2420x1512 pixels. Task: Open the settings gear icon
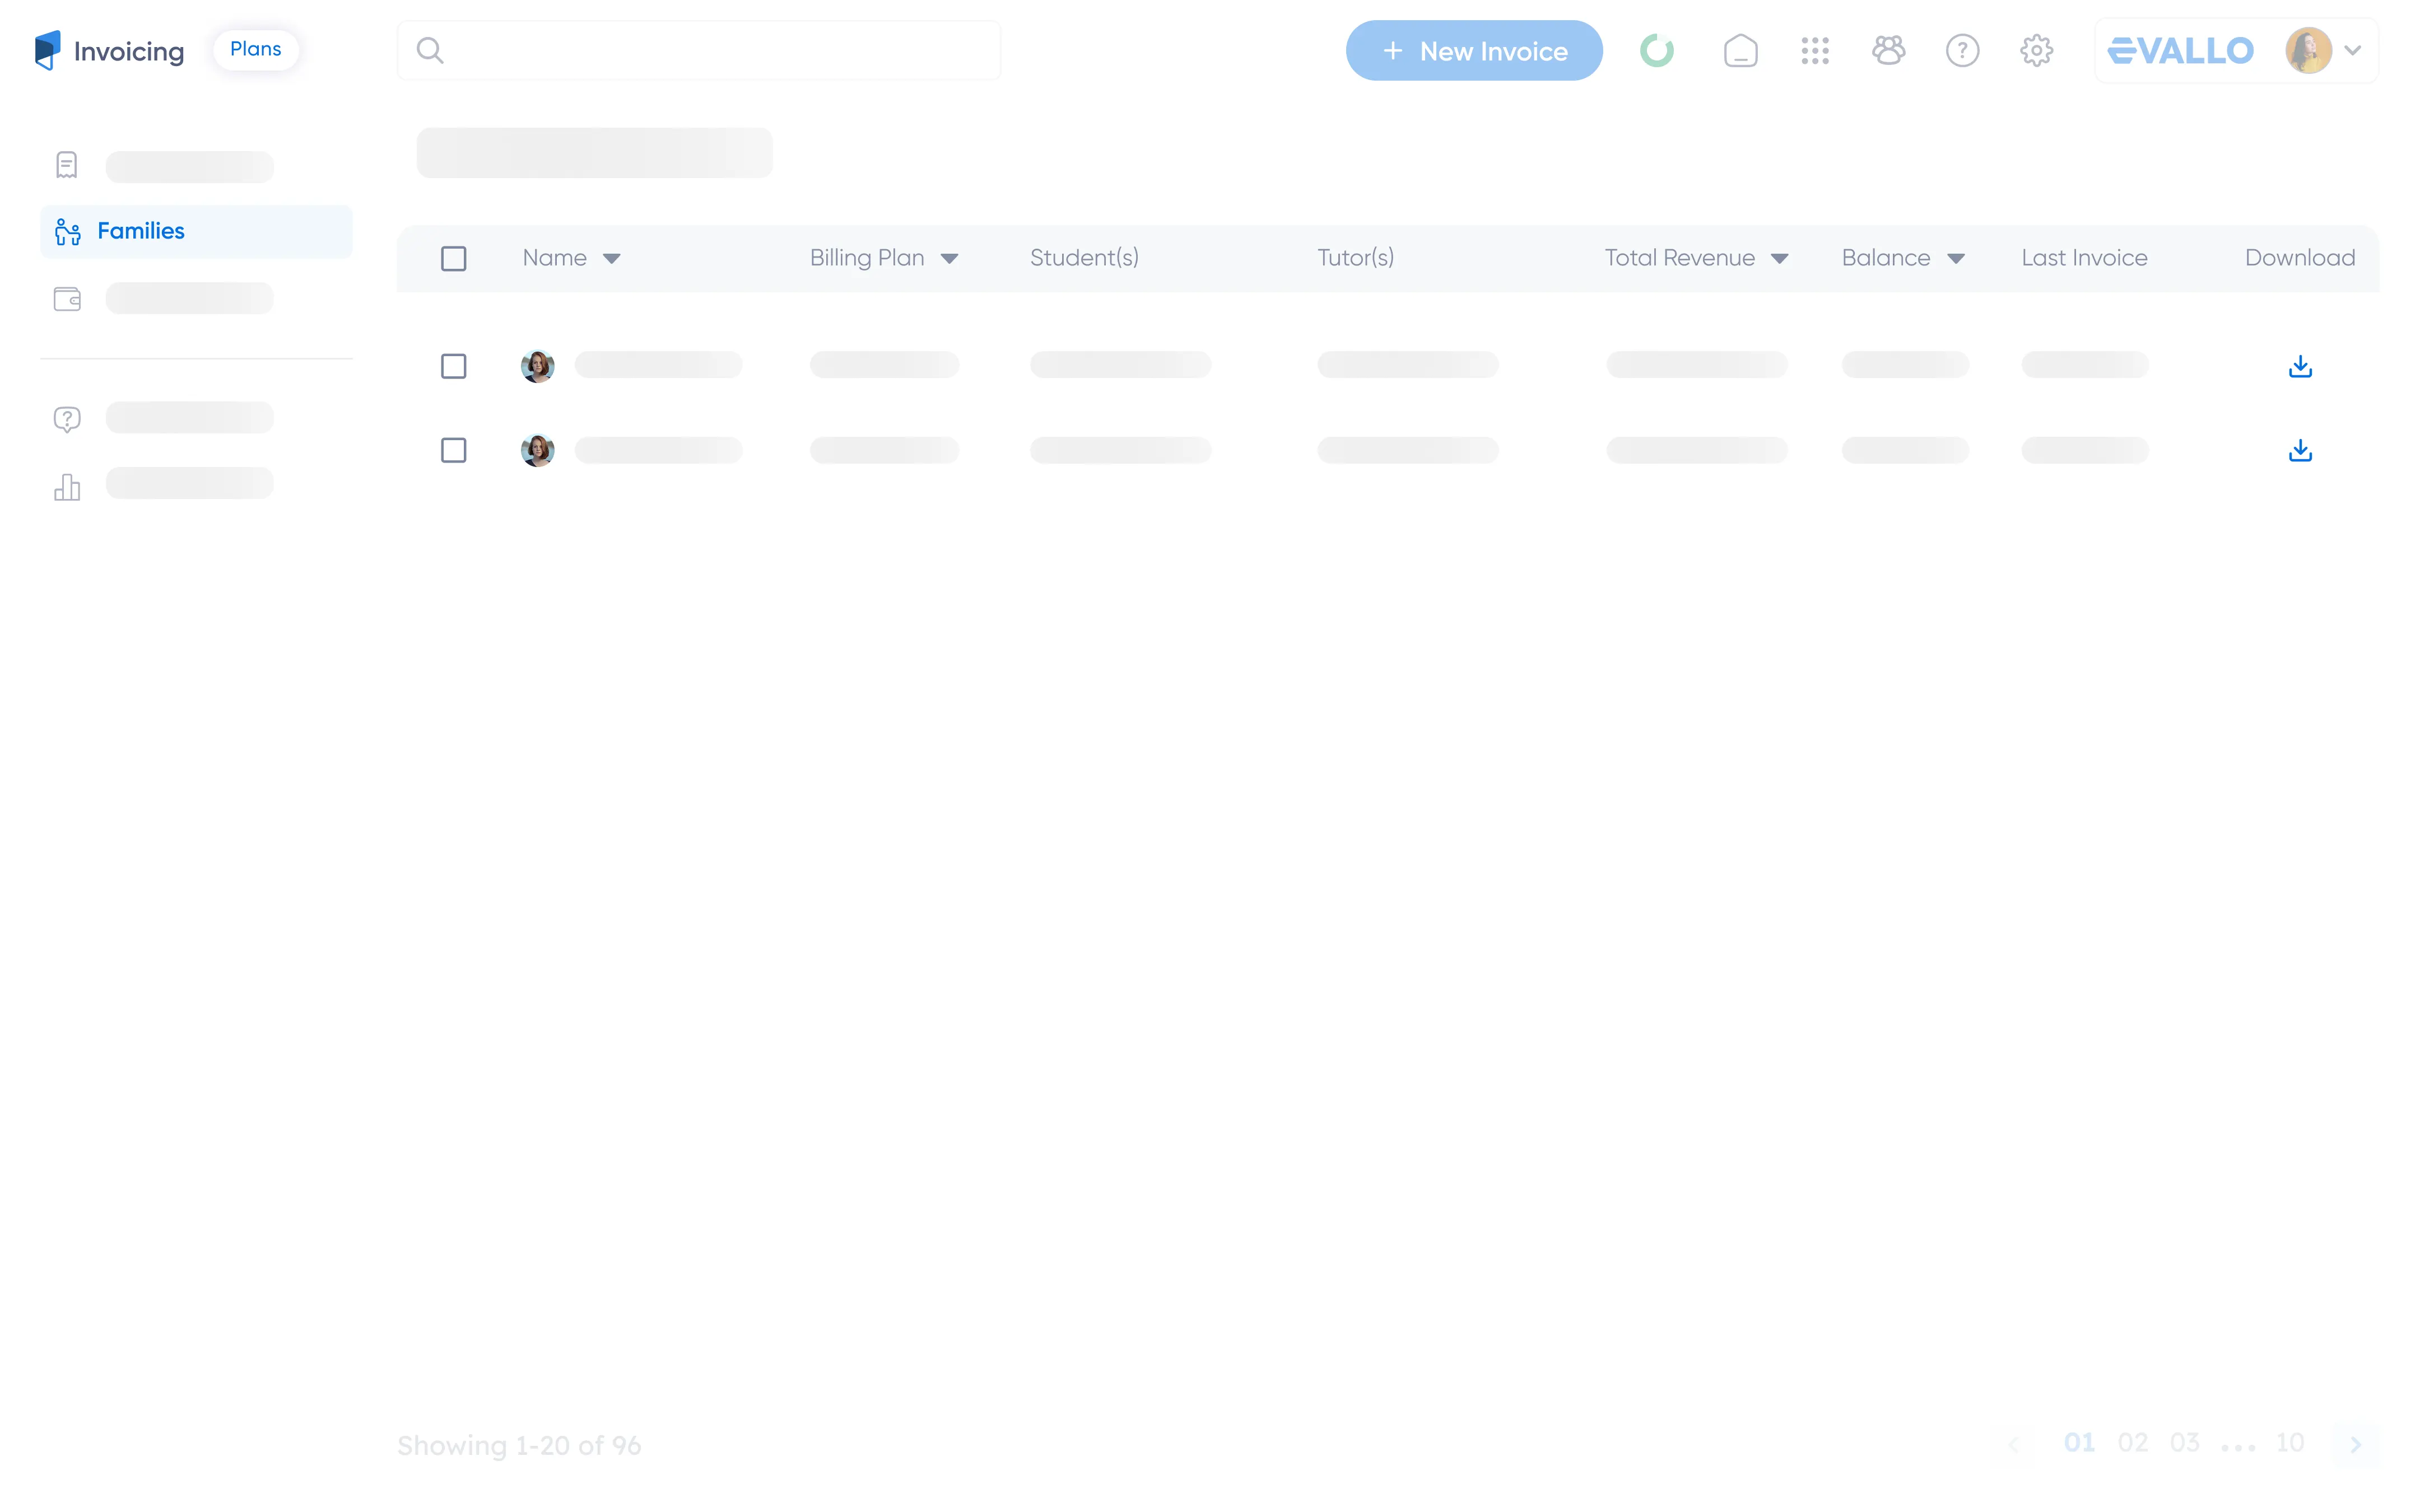coord(2035,50)
